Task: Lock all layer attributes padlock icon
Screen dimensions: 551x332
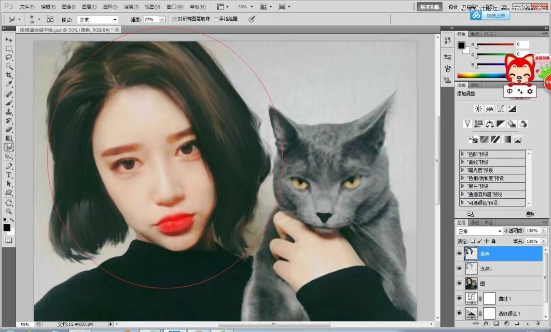Action: point(493,241)
